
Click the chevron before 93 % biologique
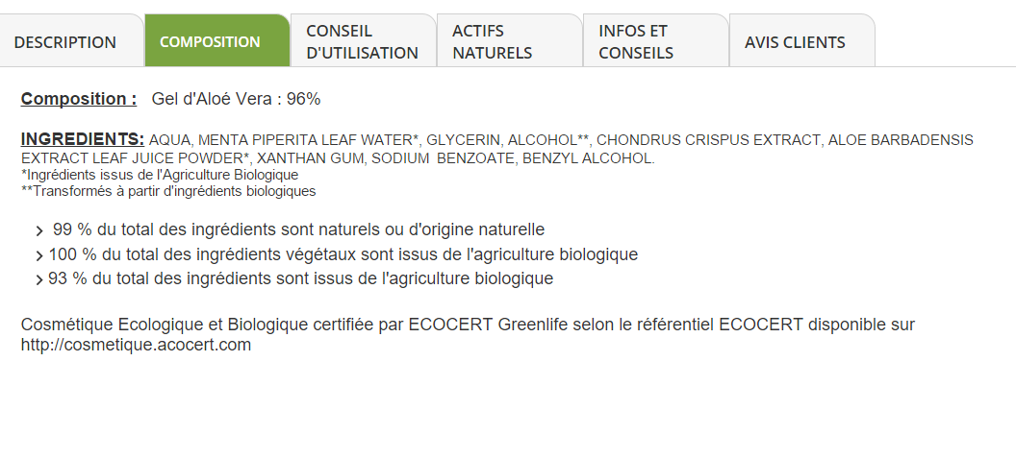[x=39, y=280]
